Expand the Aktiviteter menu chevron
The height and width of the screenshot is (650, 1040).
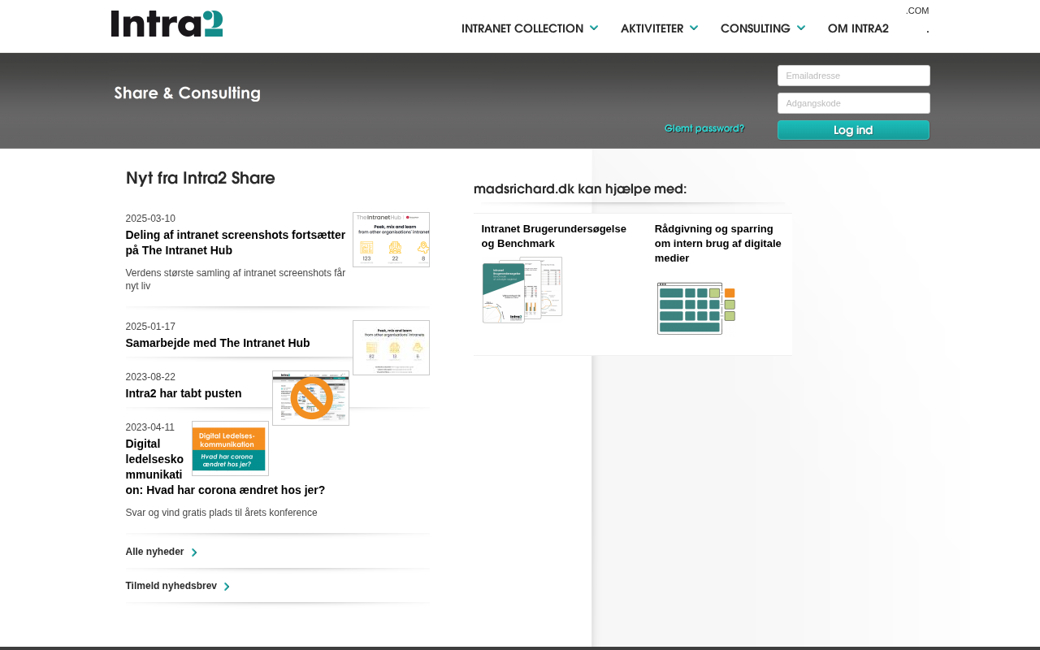coord(694,28)
